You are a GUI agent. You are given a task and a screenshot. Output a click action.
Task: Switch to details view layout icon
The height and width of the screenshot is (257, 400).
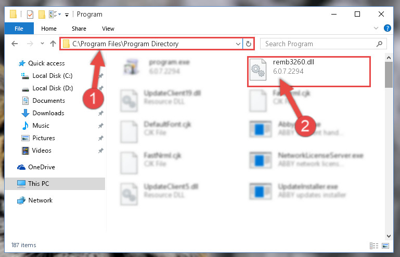pyautogui.click(x=373, y=246)
